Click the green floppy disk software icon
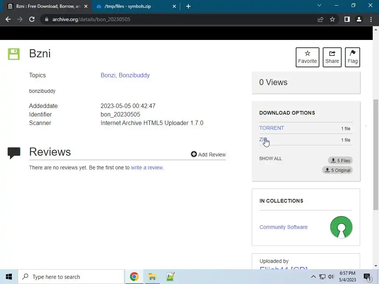 pos(14,54)
